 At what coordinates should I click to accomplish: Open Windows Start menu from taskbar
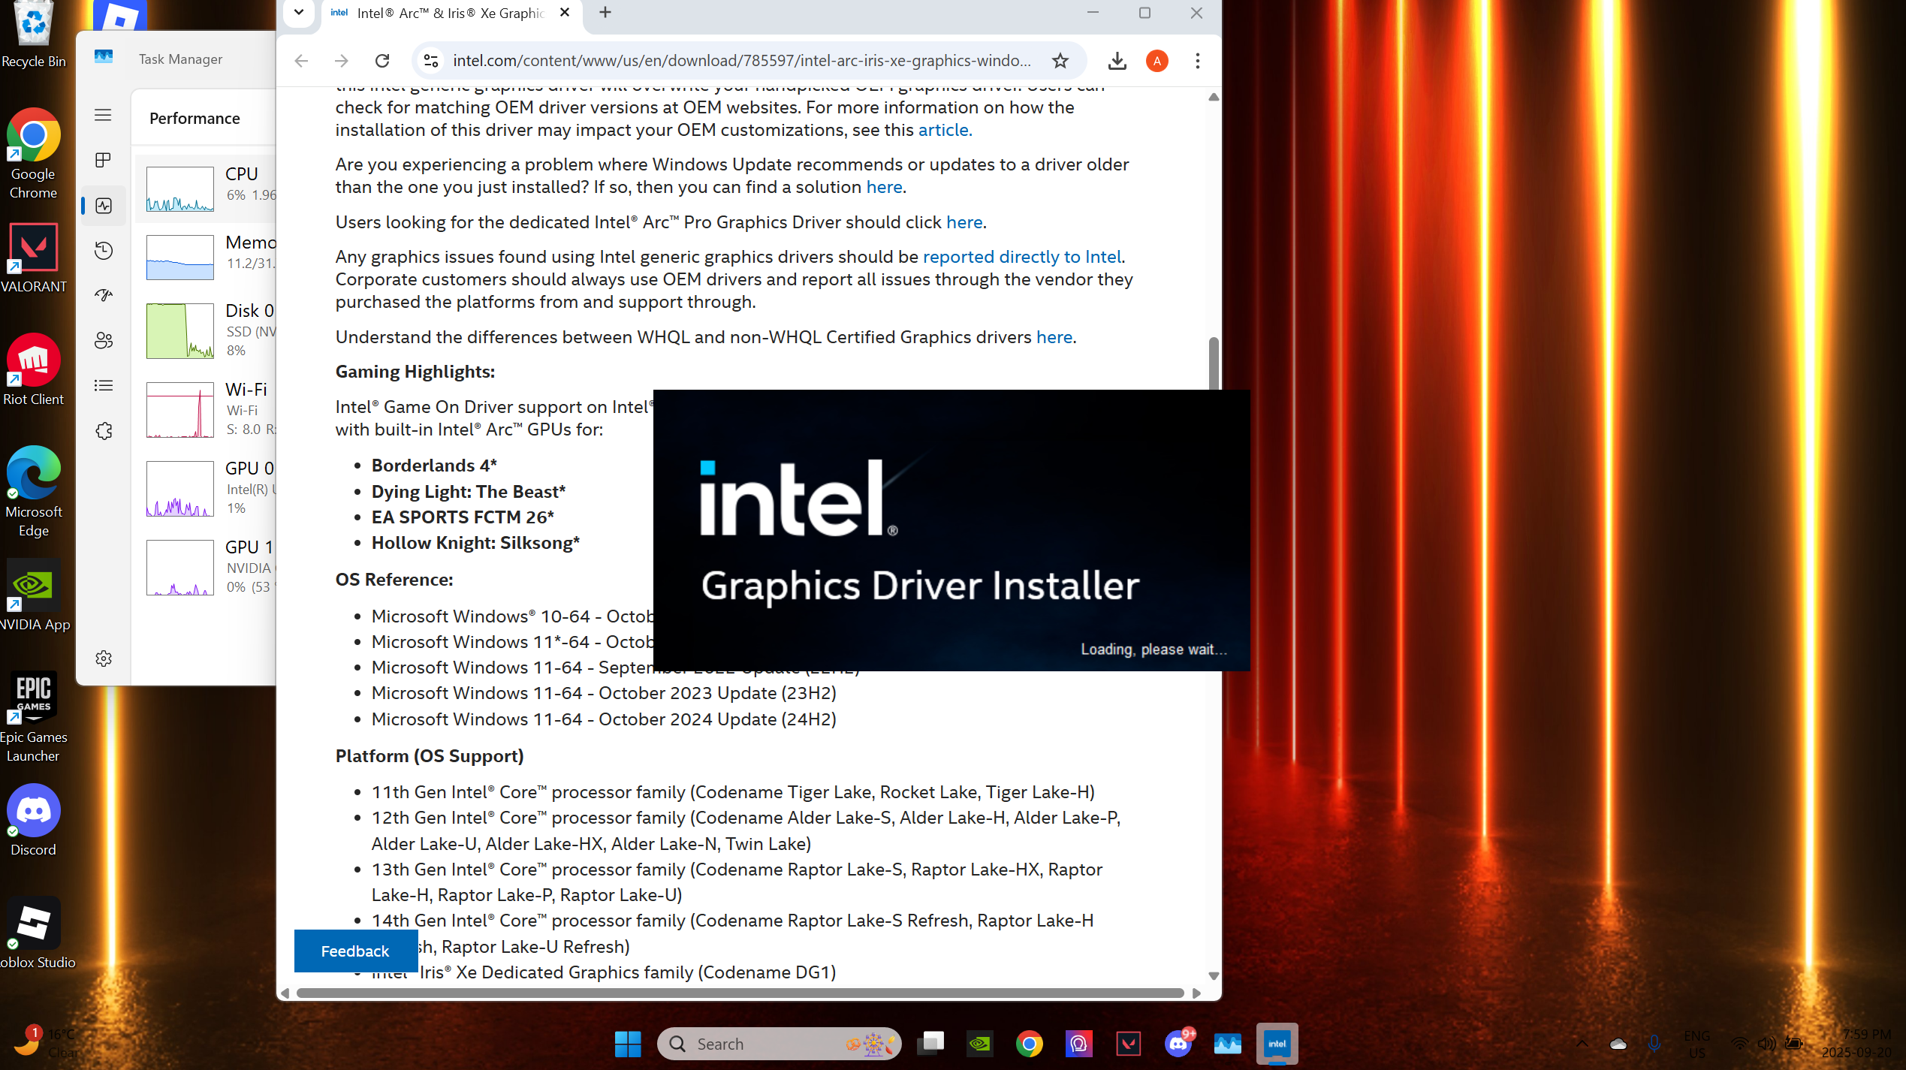pyautogui.click(x=628, y=1044)
